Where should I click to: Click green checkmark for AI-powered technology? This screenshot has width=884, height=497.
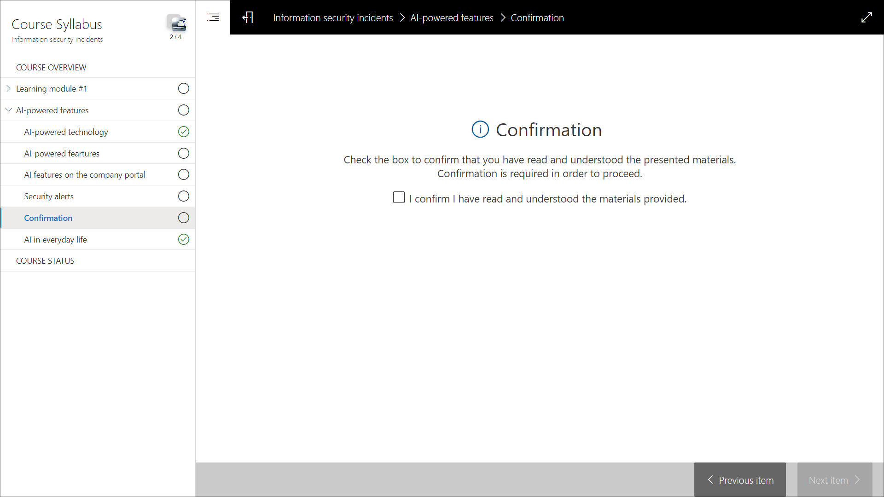(x=183, y=132)
